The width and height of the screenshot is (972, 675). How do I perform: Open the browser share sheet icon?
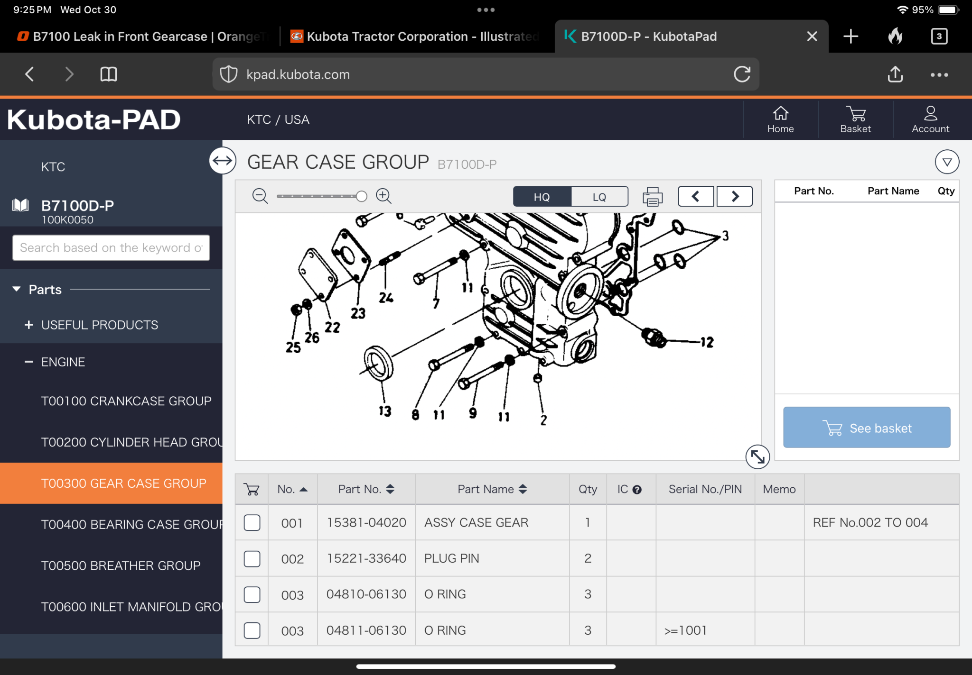pos(895,74)
